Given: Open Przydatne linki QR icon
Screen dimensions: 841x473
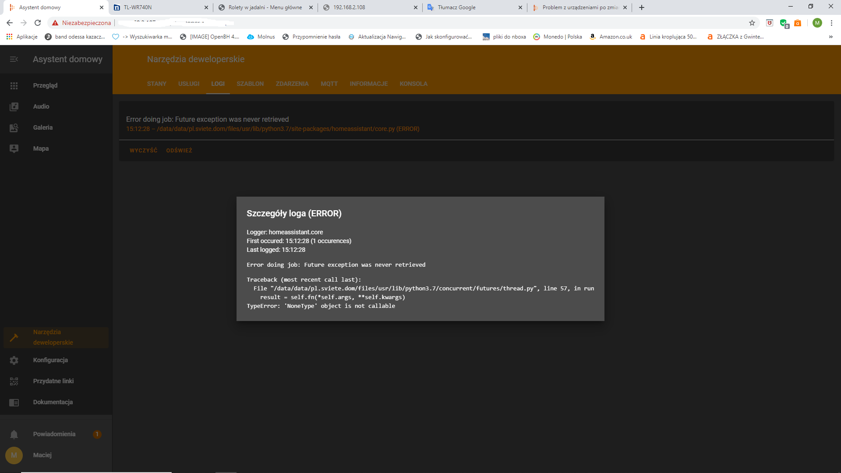Looking at the screenshot, I should point(14,381).
